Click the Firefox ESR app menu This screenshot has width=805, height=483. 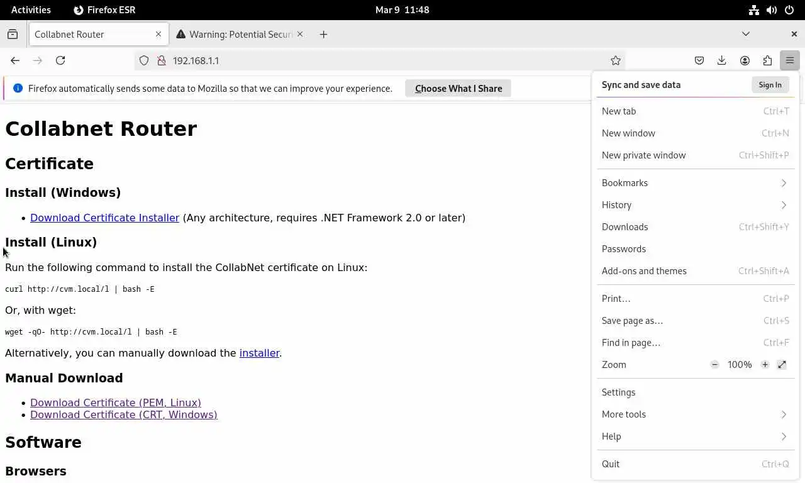click(104, 9)
